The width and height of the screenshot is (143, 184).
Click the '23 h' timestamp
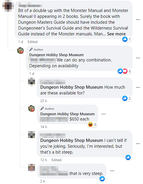coord(43,101)
